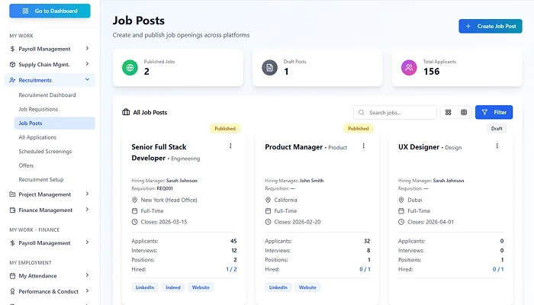Open Product Manager card options menu

coord(364,146)
